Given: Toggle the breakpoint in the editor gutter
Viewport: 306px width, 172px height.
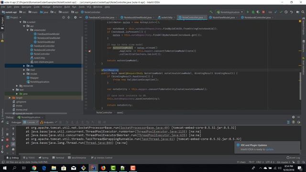Looking at the screenshot, I should pos(89,51).
